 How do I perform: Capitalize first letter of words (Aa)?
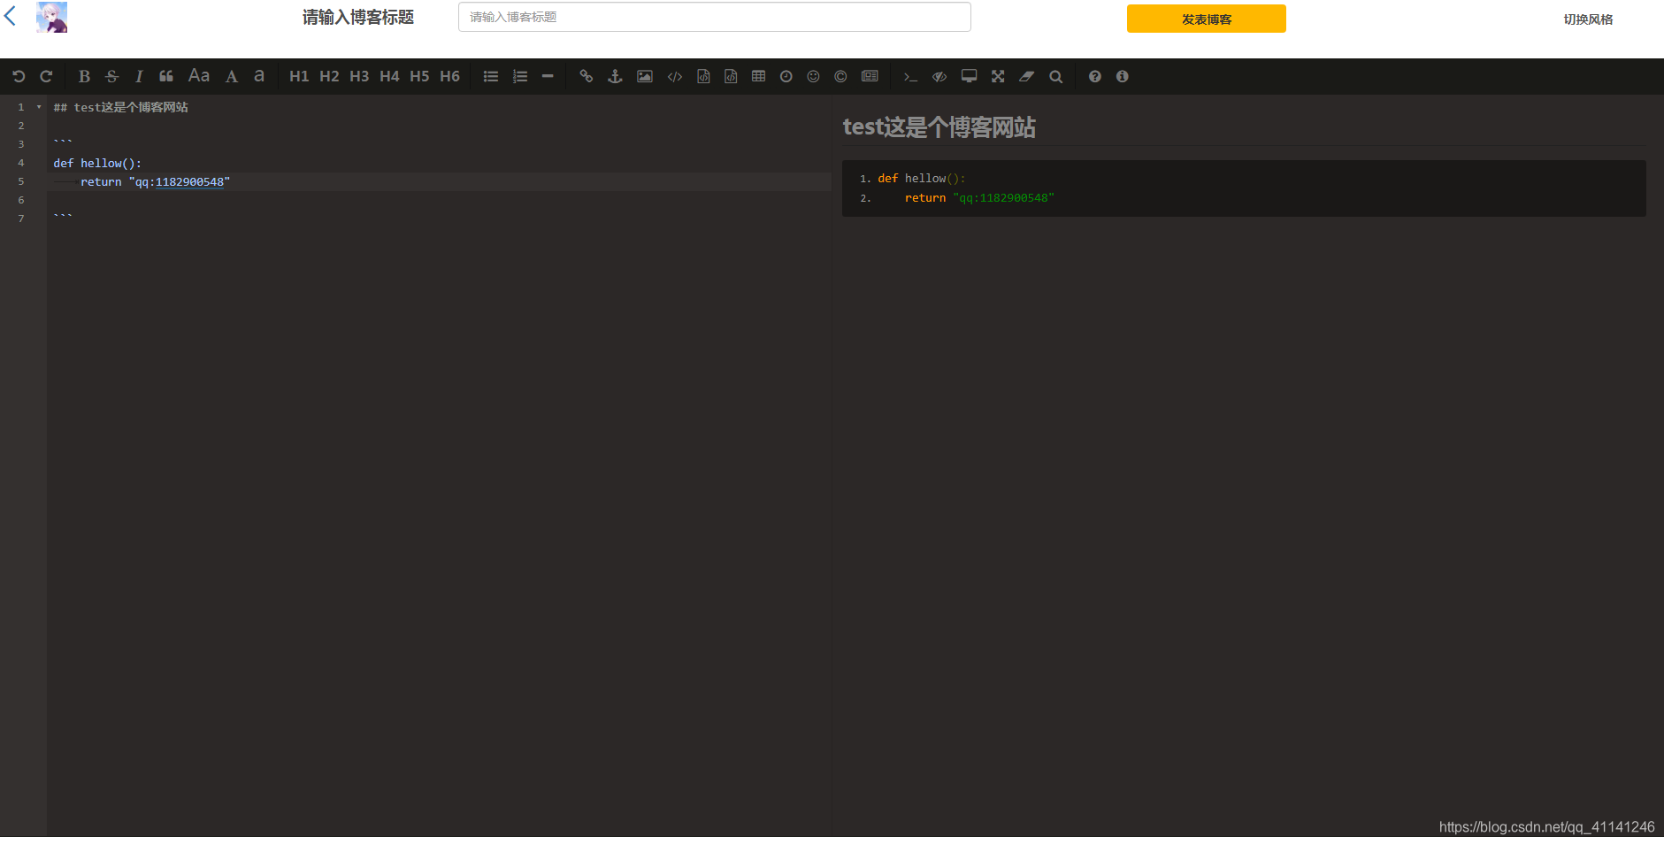(199, 77)
